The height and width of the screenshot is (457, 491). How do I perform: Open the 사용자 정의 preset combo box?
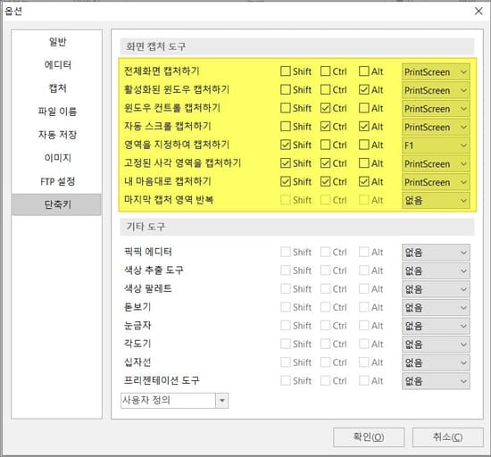click(174, 401)
